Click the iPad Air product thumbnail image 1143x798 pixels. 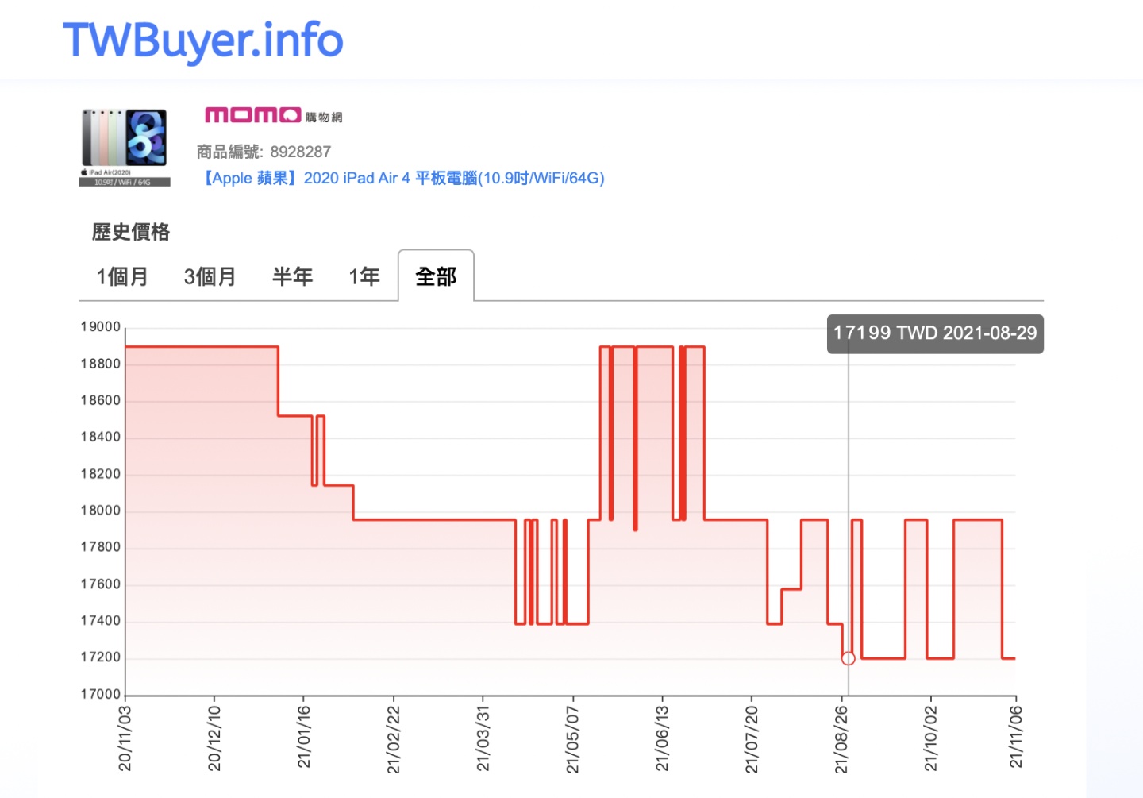click(123, 145)
